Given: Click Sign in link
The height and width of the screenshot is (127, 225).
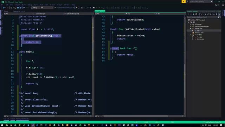Looking at the screenshot, I should 217,5.
